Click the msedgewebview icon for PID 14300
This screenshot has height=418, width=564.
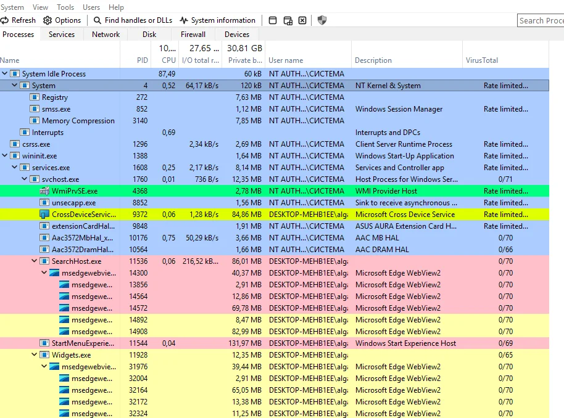pos(54,273)
